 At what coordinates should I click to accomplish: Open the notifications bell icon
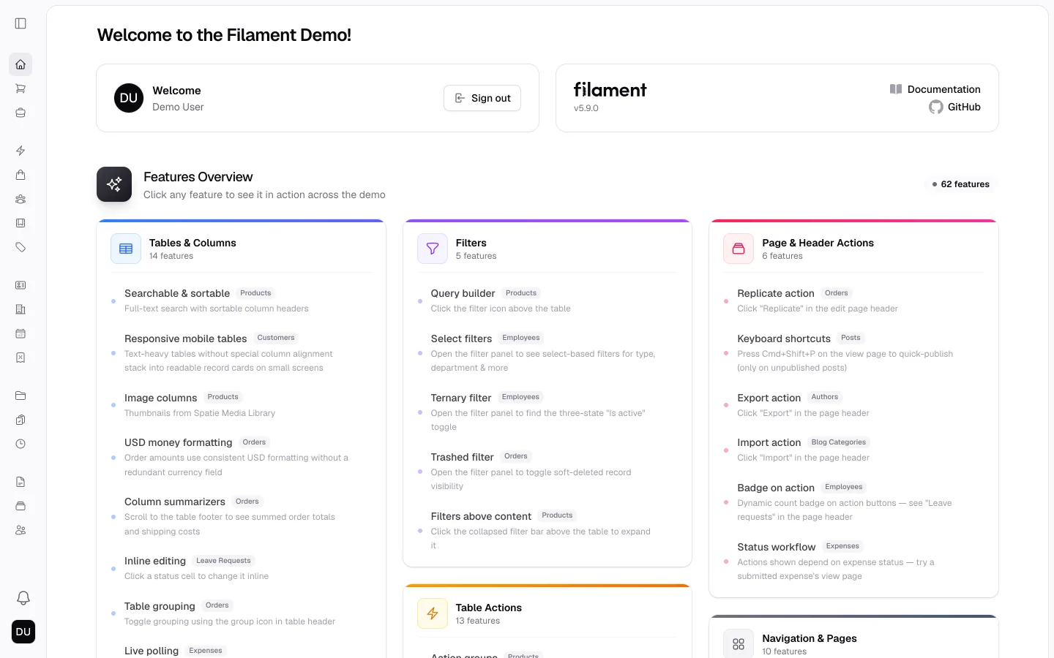(23, 598)
